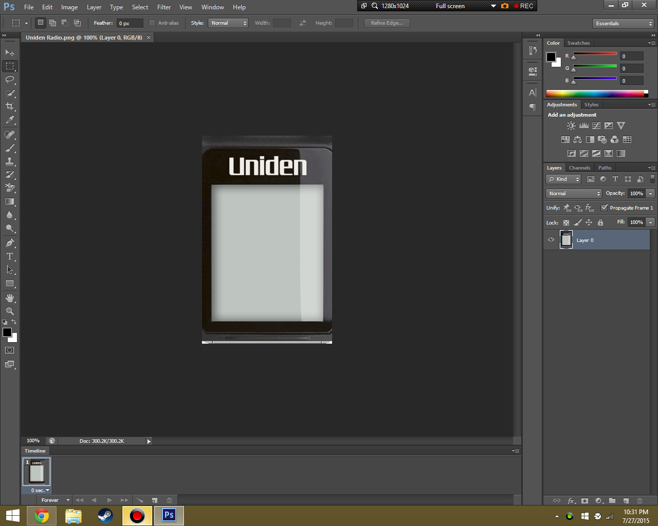The height and width of the screenshot is (526, 658).
Task: Click the foreground color swatch in toolbar
Action: [x=7, y=332]
